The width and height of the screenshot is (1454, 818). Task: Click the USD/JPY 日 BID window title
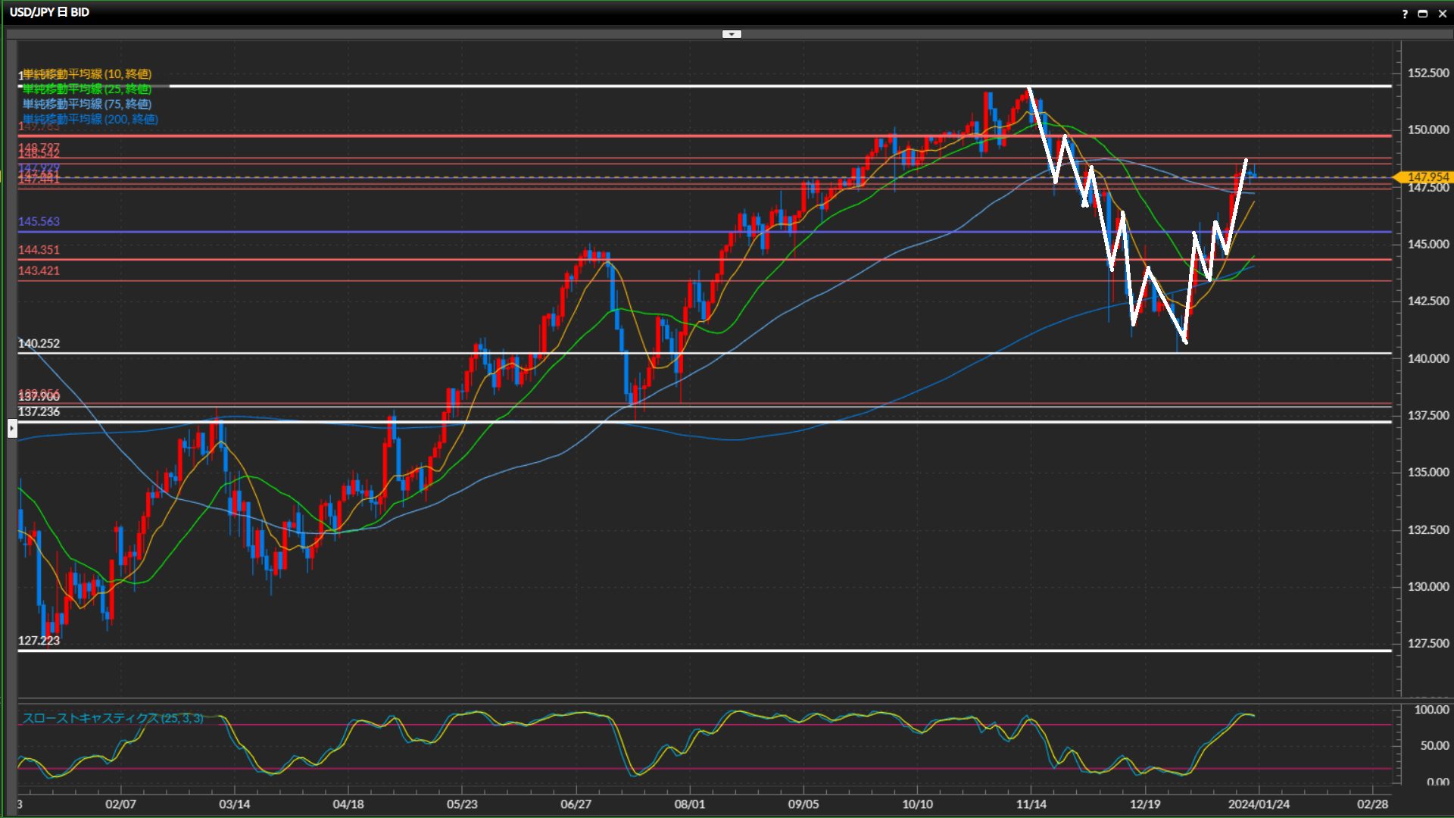coord(49,12)
